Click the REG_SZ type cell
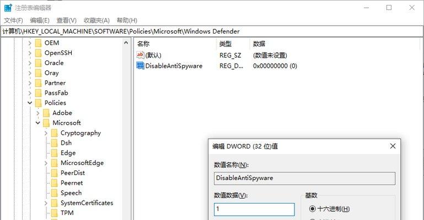424x220 pixels. click(x=230, y=55)
